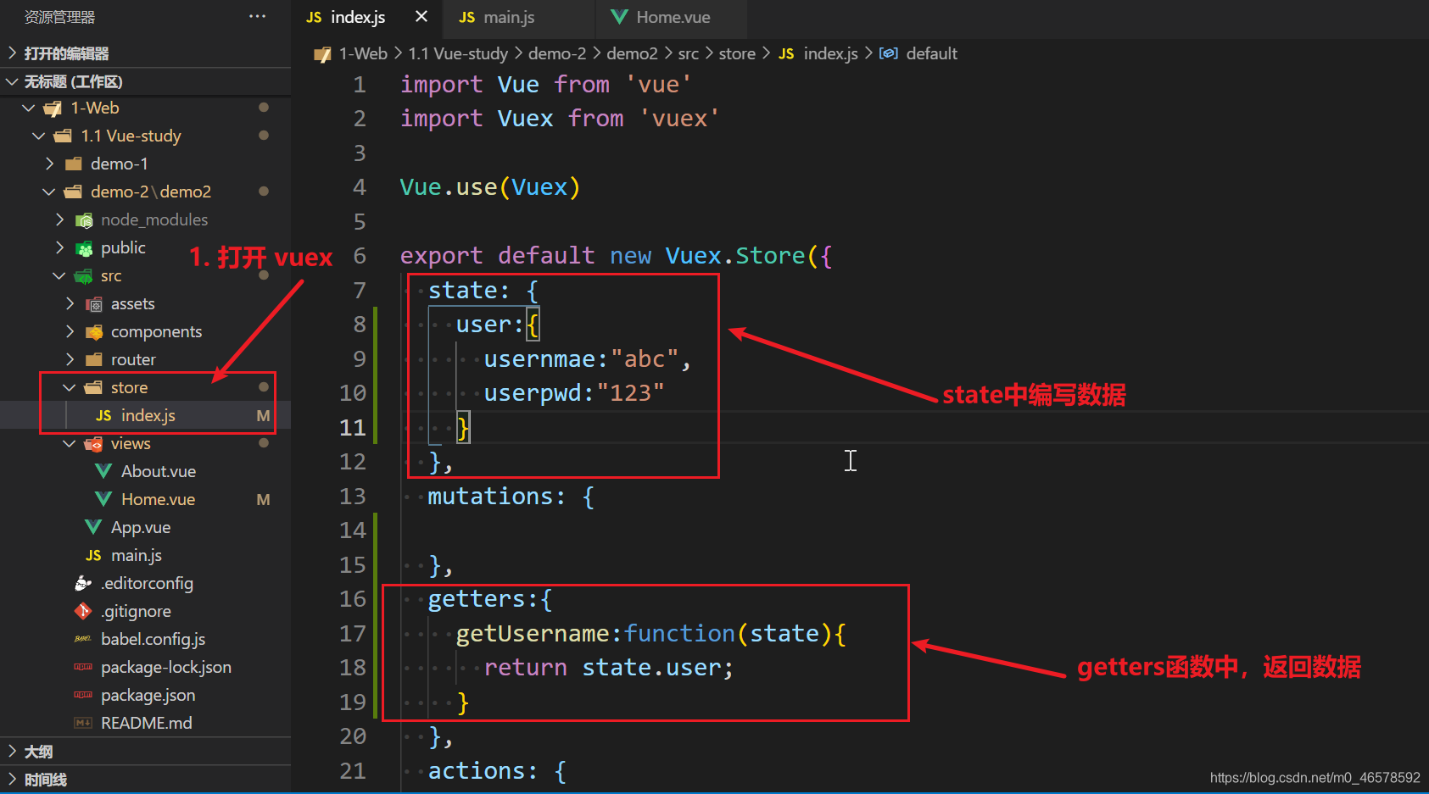Click the .gitignore git icon
Screen dimensions: 1429x794
[83, 611]
